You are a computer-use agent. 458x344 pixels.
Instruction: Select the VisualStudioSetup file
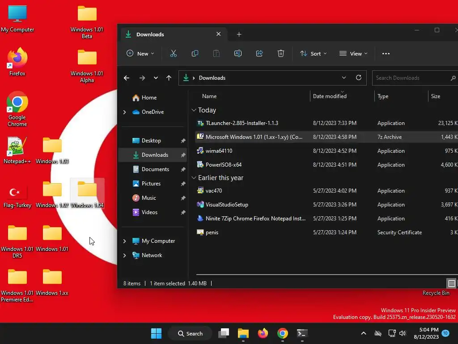click(x=326, y=205)
